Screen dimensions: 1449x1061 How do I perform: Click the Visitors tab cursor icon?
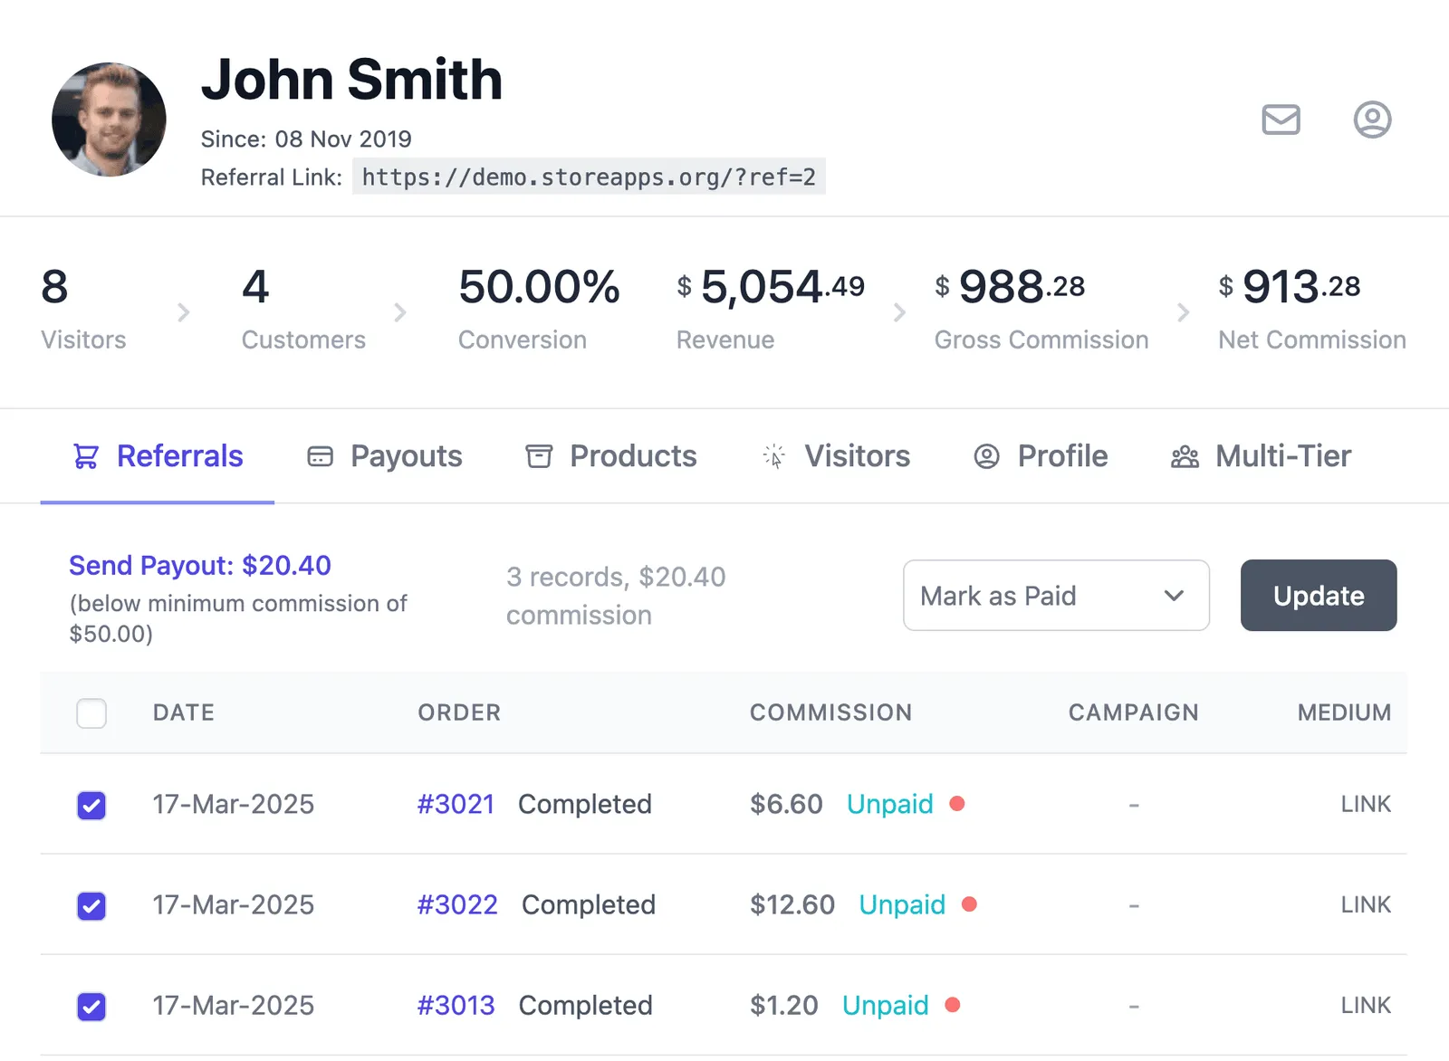coord(773,456)
